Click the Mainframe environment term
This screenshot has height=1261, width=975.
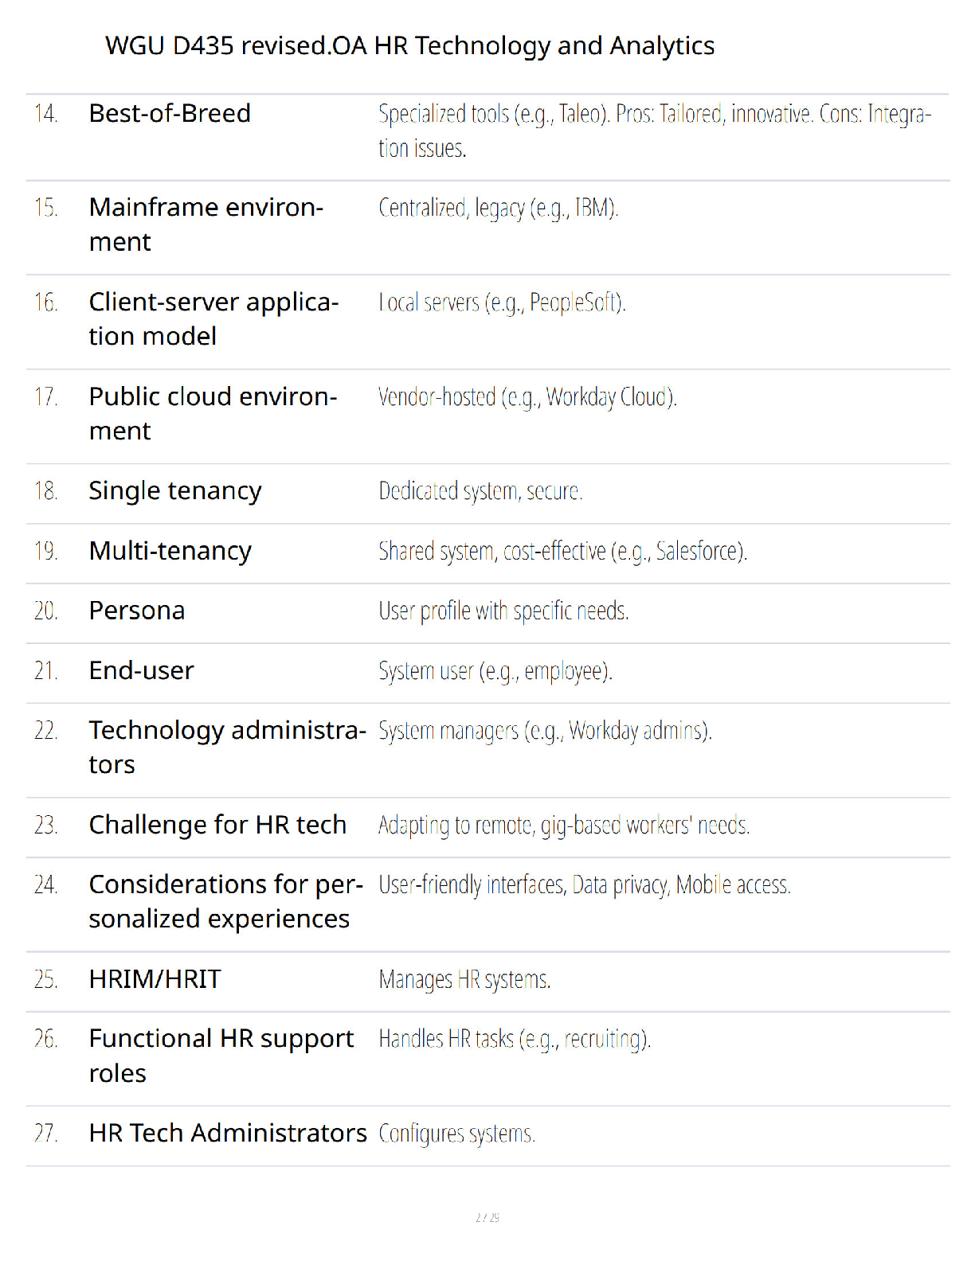[x=206, y=224]
